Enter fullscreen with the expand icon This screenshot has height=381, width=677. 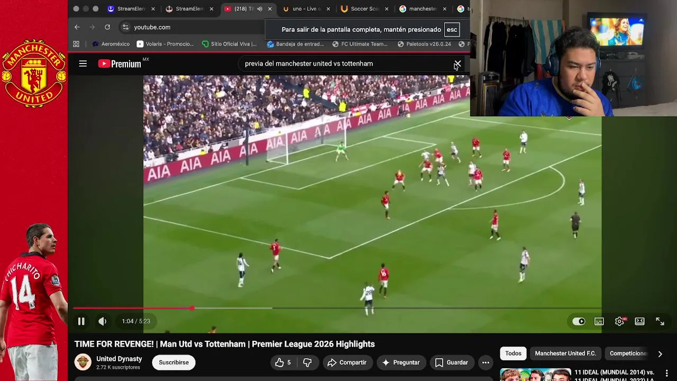[660, 321]
